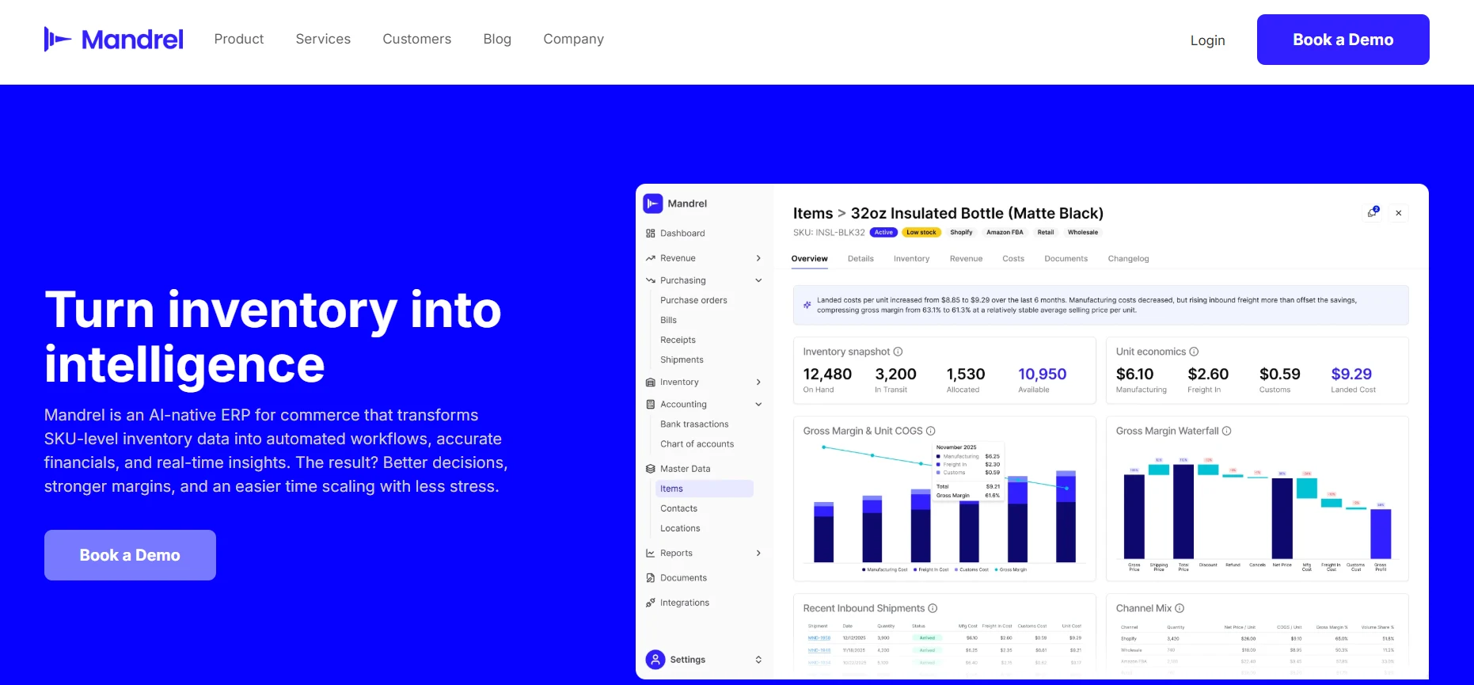Open the Blog link
Viewport: 1474px width, 685px height.
497,39
